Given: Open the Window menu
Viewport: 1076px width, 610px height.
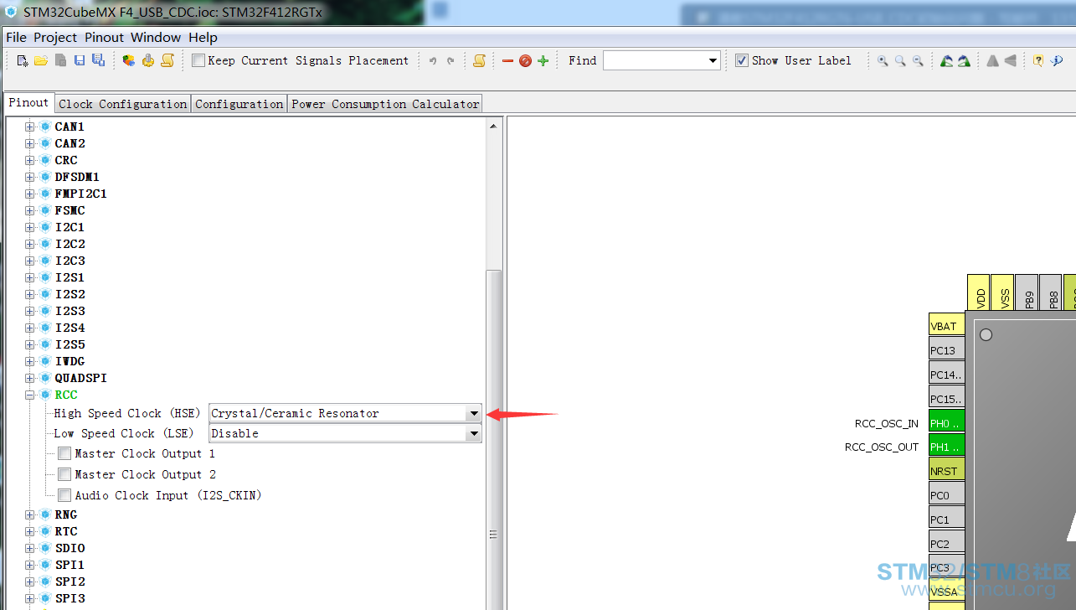Looking at the screenshot, I should tap(156, 37).
